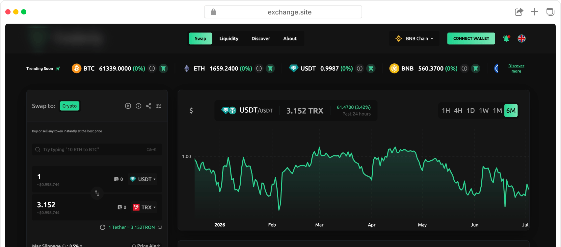Refresh the Tether to TRON rate
This screenshot has width=561, height=247.
pyautogui.click(x=103, y=227)
